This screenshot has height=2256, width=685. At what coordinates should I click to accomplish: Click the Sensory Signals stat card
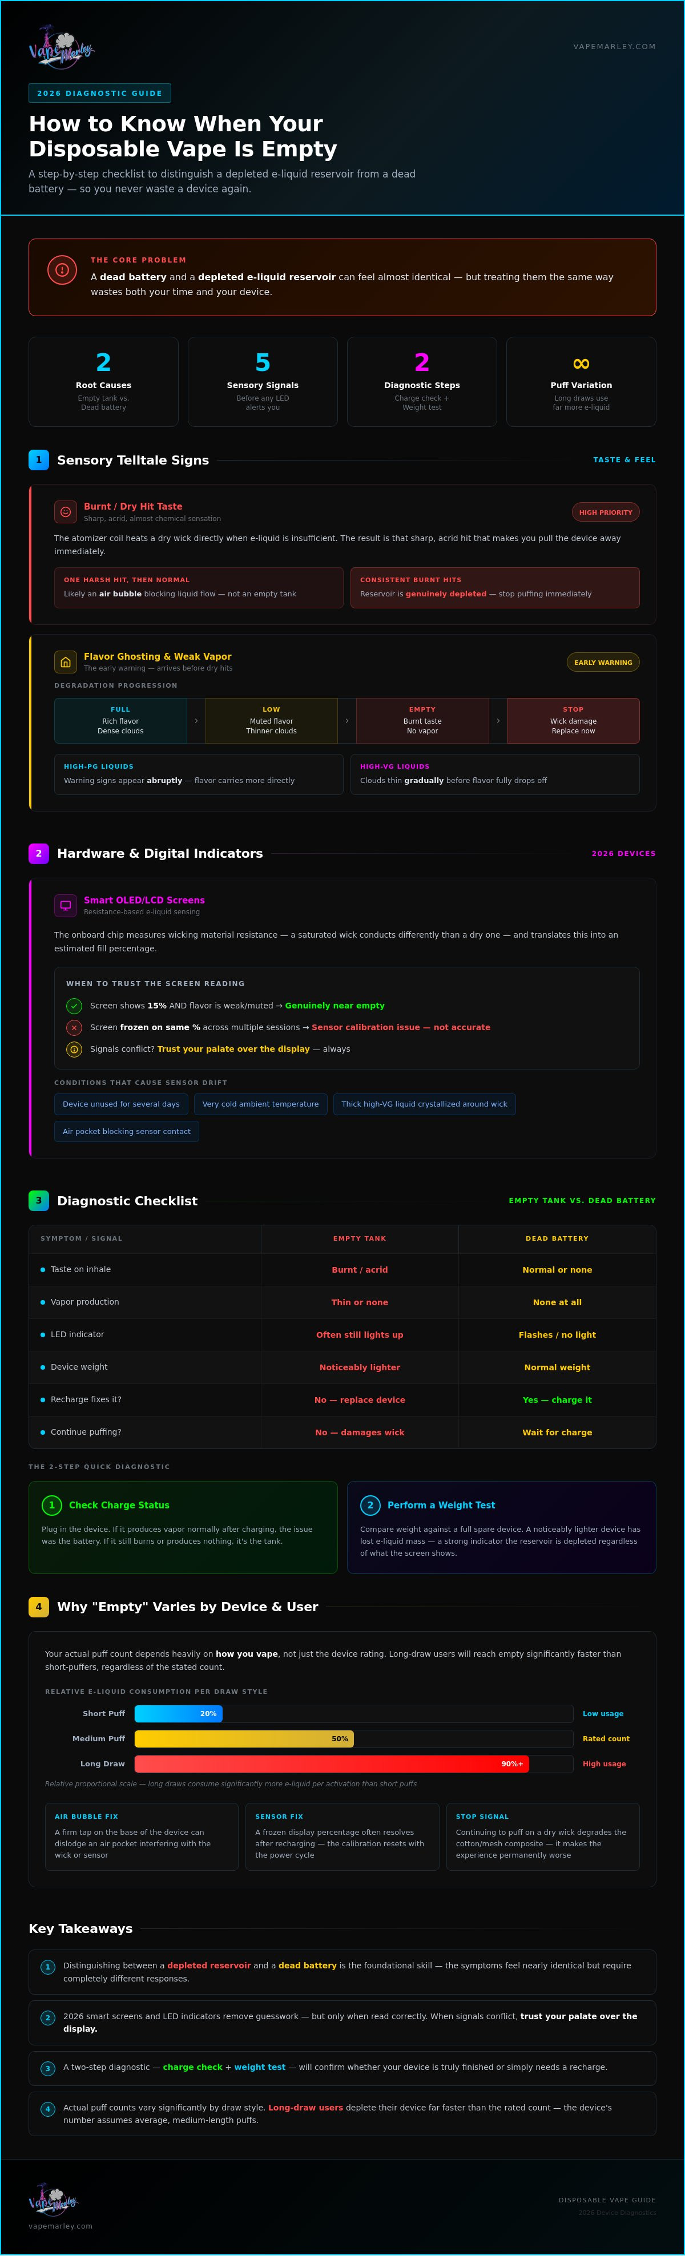[x=263, y=382]
